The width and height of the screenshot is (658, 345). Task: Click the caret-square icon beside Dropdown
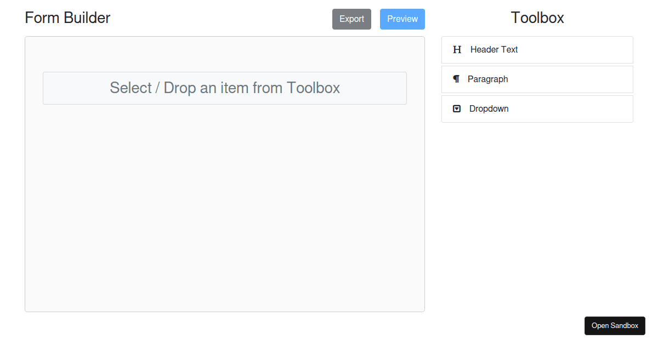(x=457, y=108)
